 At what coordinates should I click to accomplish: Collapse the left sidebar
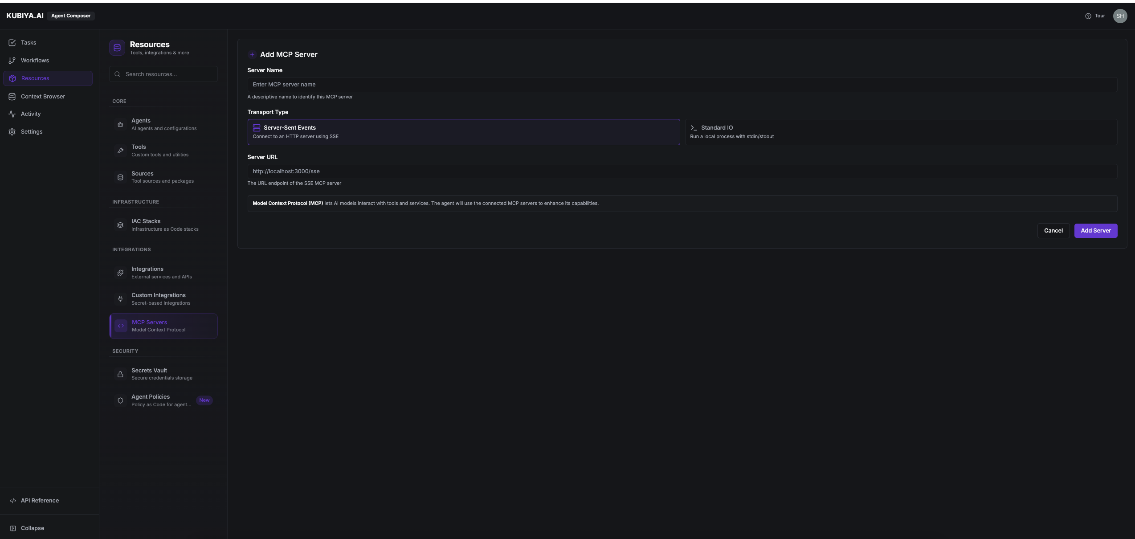pos(33,528)
